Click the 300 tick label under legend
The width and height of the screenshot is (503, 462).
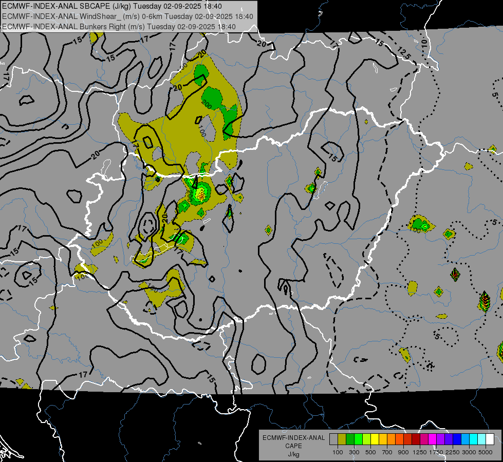[354, 452]
